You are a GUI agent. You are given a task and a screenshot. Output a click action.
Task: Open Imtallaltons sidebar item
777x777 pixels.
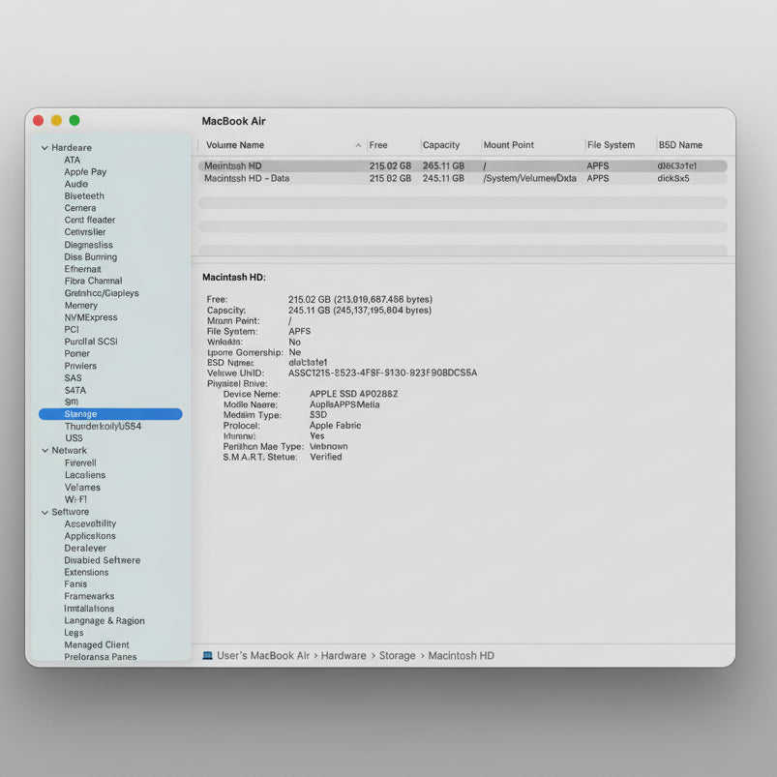click(x=89, y=609)
